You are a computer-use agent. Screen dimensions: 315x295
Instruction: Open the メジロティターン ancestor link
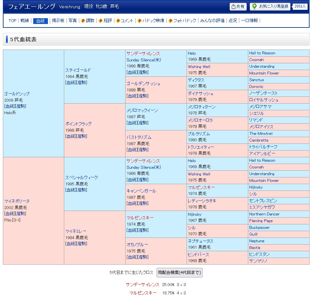click(x=202, y=107)
